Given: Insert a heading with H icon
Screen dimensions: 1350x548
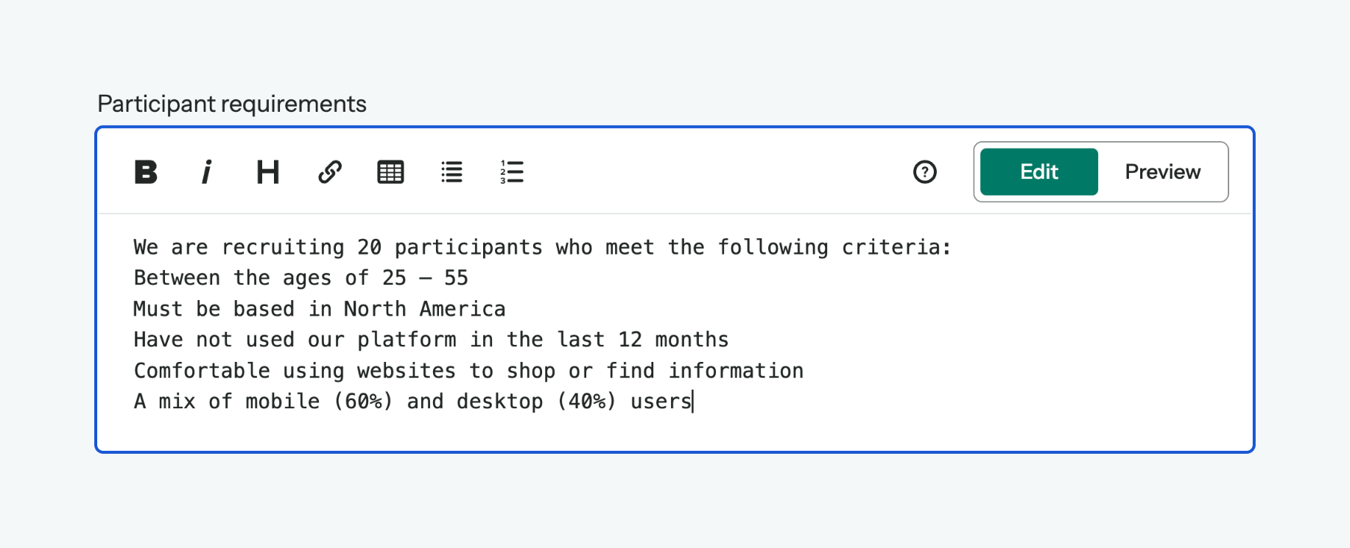Looking at the screenshot, I should click(x=267, y=172).
